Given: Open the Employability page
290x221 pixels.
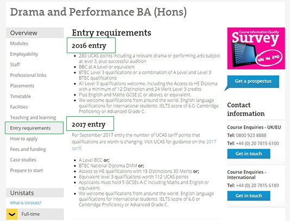Looking at the screenshot, I should 24,54.
